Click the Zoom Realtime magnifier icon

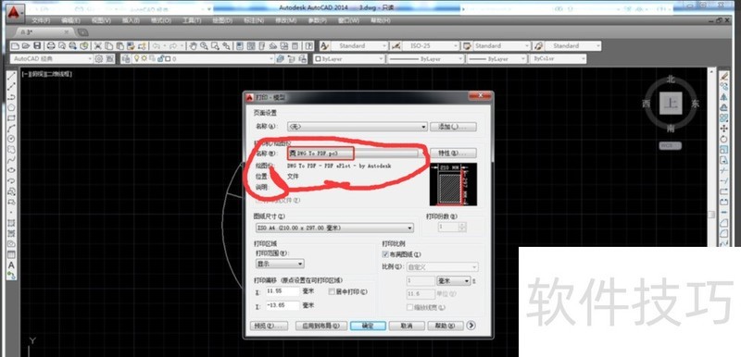pos(204,45)
